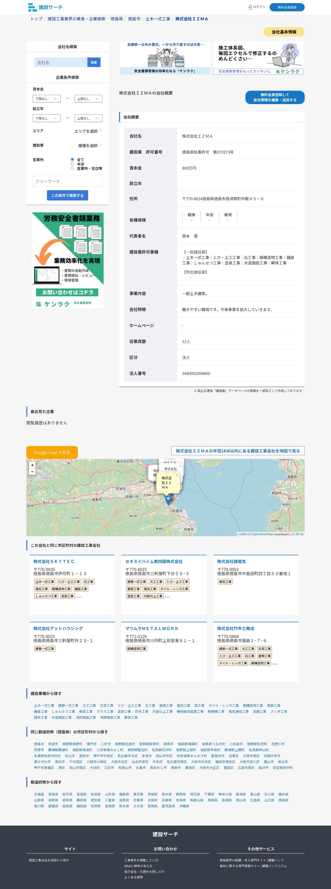Click the 施工体系図 ケンラク ad banner

tap(258, 58)
